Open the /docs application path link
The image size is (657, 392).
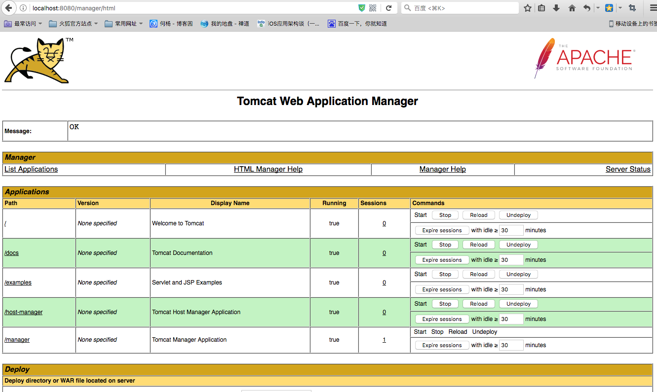11,253
